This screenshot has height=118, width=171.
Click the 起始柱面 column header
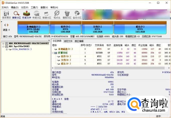point(118,45)
